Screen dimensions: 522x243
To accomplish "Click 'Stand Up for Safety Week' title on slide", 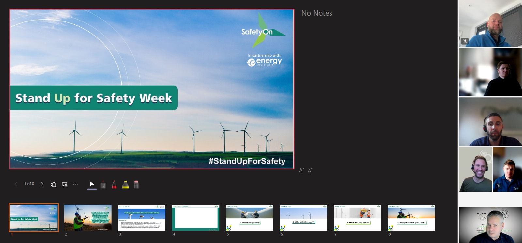I will pyautogui.click(x=94, y=98).
